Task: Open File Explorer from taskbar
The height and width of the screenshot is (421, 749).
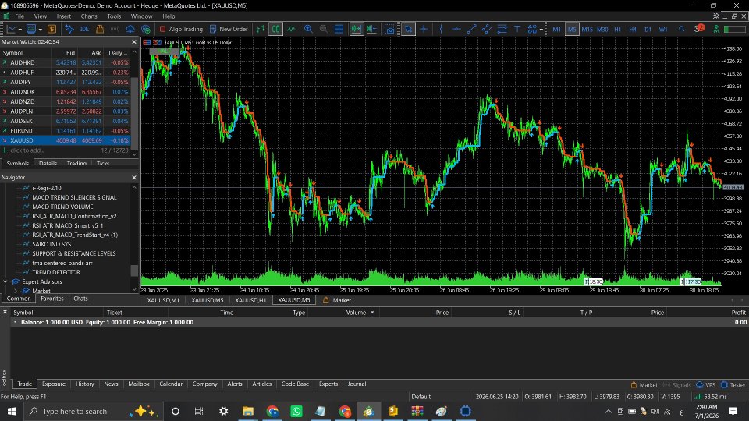Action: (x=248, y=411)
